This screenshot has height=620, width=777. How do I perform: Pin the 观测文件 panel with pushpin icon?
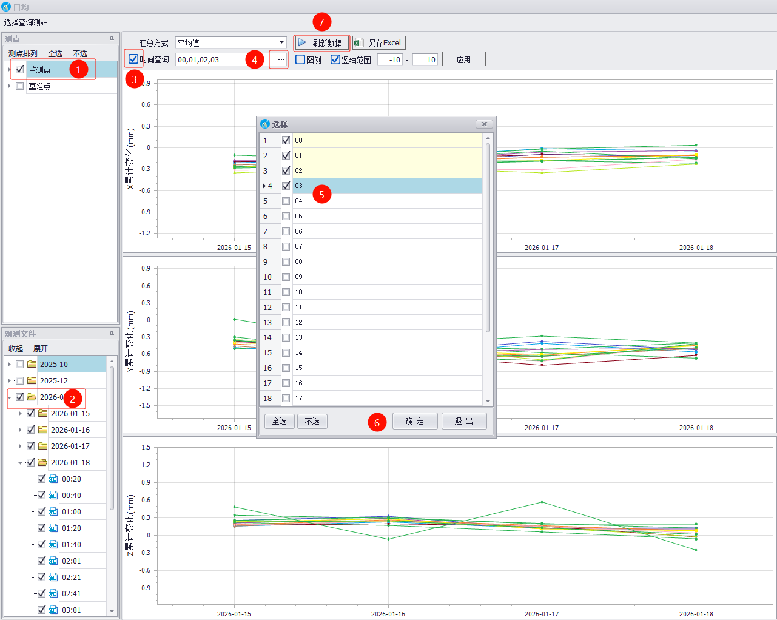(112, 334)
